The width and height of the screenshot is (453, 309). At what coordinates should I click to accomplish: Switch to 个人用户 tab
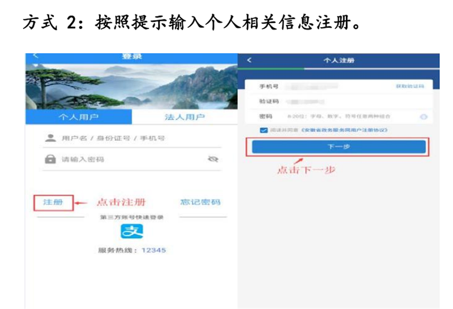coord(79,117)
